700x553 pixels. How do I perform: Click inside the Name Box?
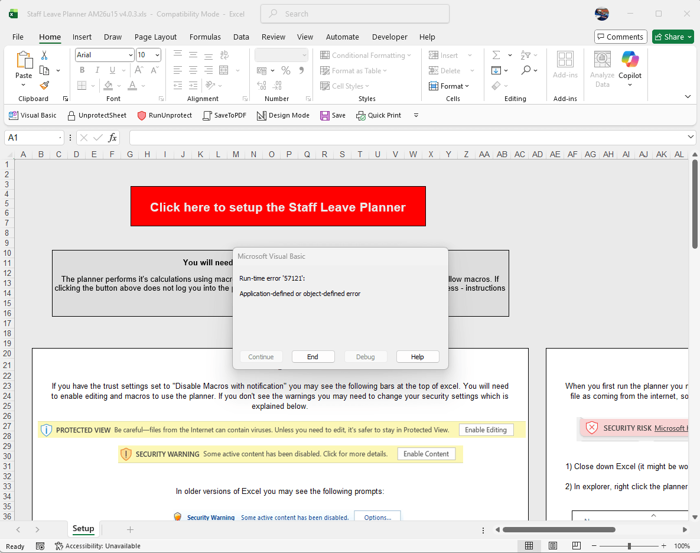[x=30, y=137]
